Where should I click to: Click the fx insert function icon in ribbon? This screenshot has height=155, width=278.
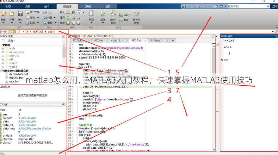coord(73,12)
